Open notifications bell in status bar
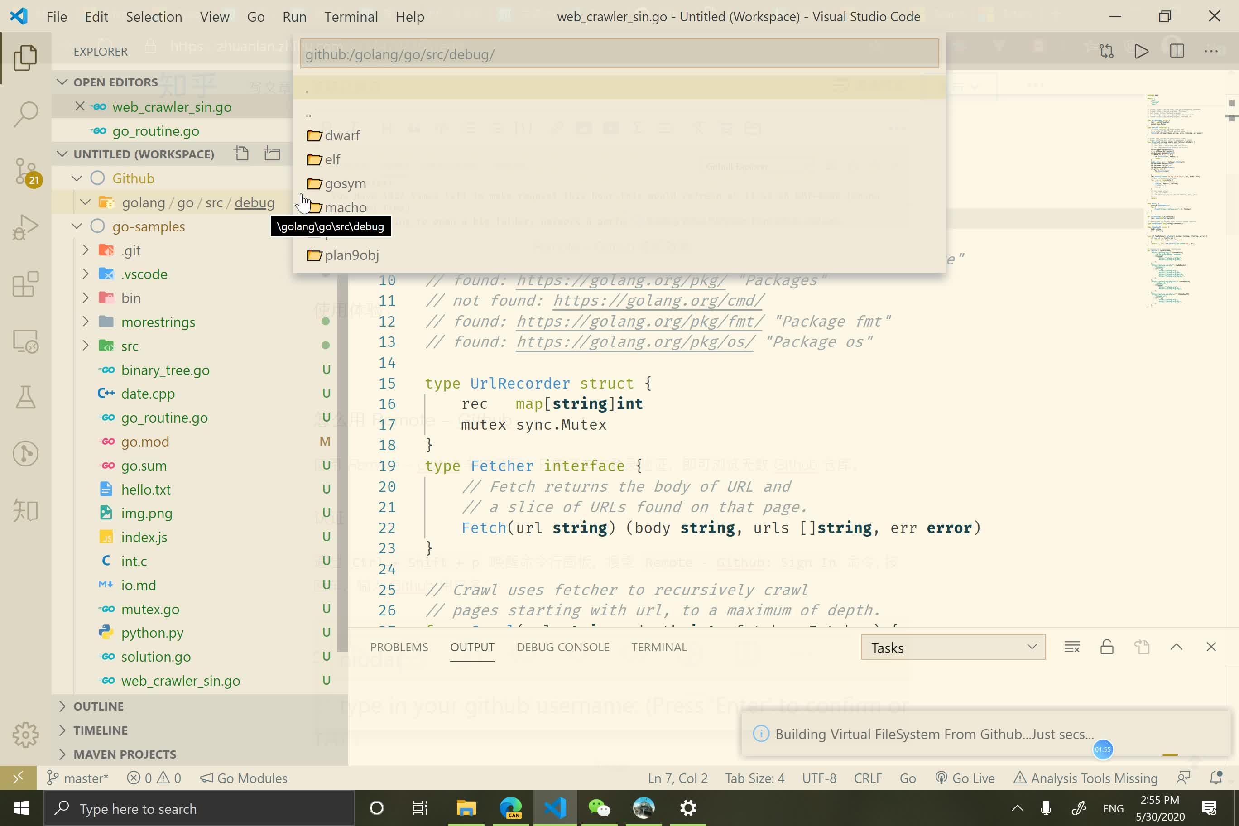The image size is (1239, 826). (1216, 778)
